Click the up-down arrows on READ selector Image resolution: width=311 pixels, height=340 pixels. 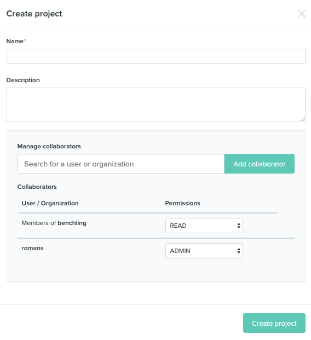point(239,226)
